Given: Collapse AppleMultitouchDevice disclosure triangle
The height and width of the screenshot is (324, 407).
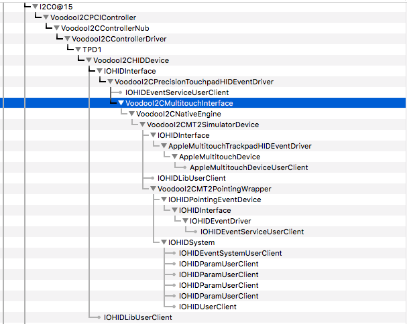Looking at the screenshot, I should (175, 157).
